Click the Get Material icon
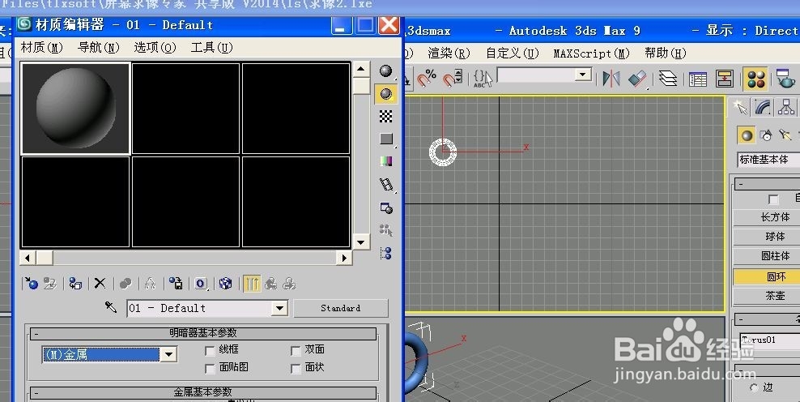The width and height of the screenshot is (800, 402). click(32, 284)
